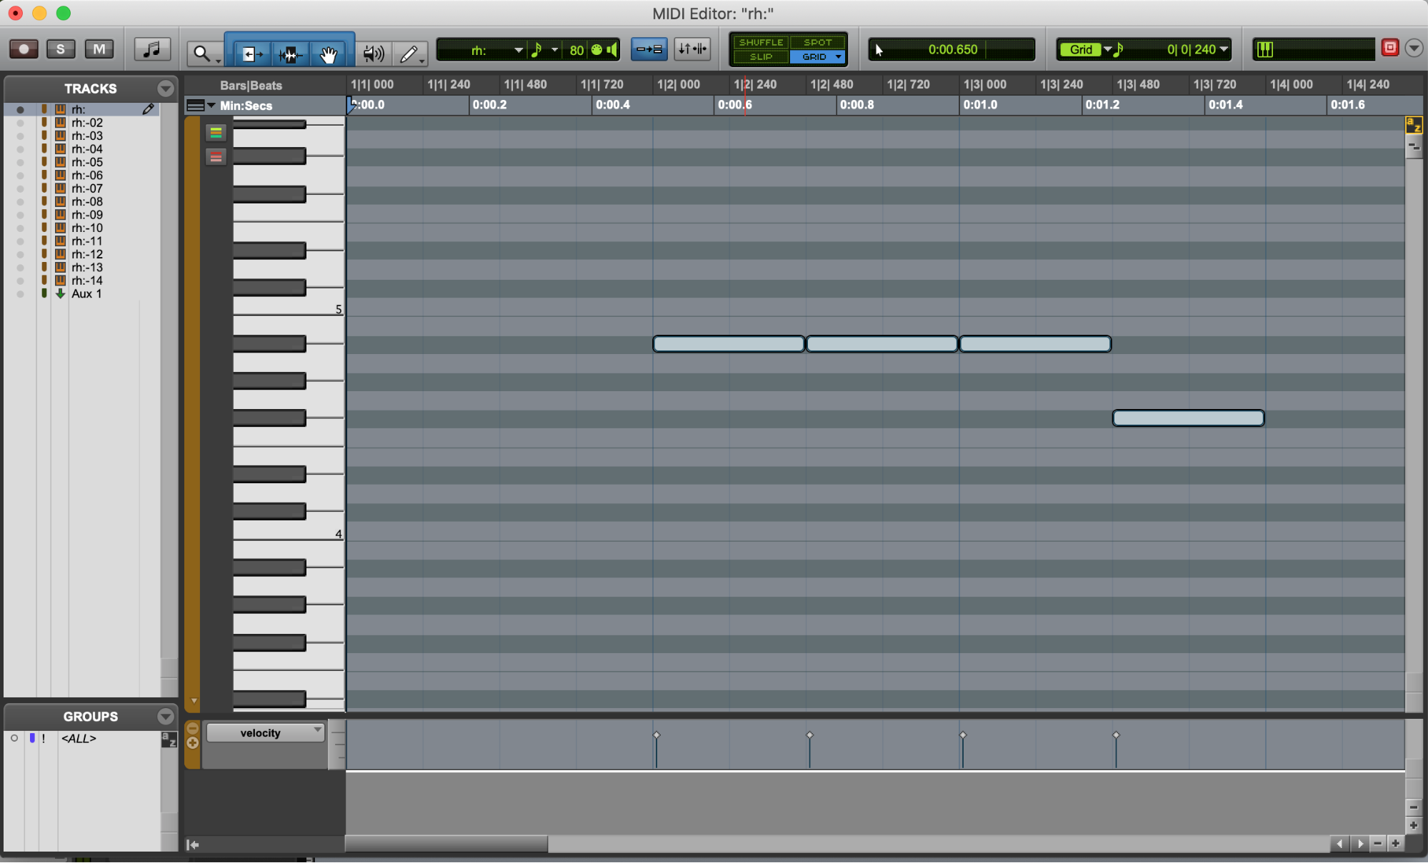Switch to SHUFFLE edit mode

(760, 42)
